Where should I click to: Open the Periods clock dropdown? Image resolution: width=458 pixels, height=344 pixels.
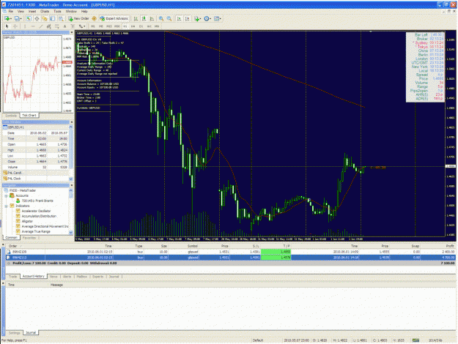click(x=207, y=18)
